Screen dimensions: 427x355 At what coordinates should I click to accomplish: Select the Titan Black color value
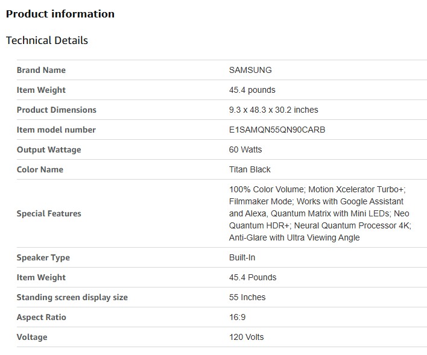pyautogui.click(x=250, y=169)
